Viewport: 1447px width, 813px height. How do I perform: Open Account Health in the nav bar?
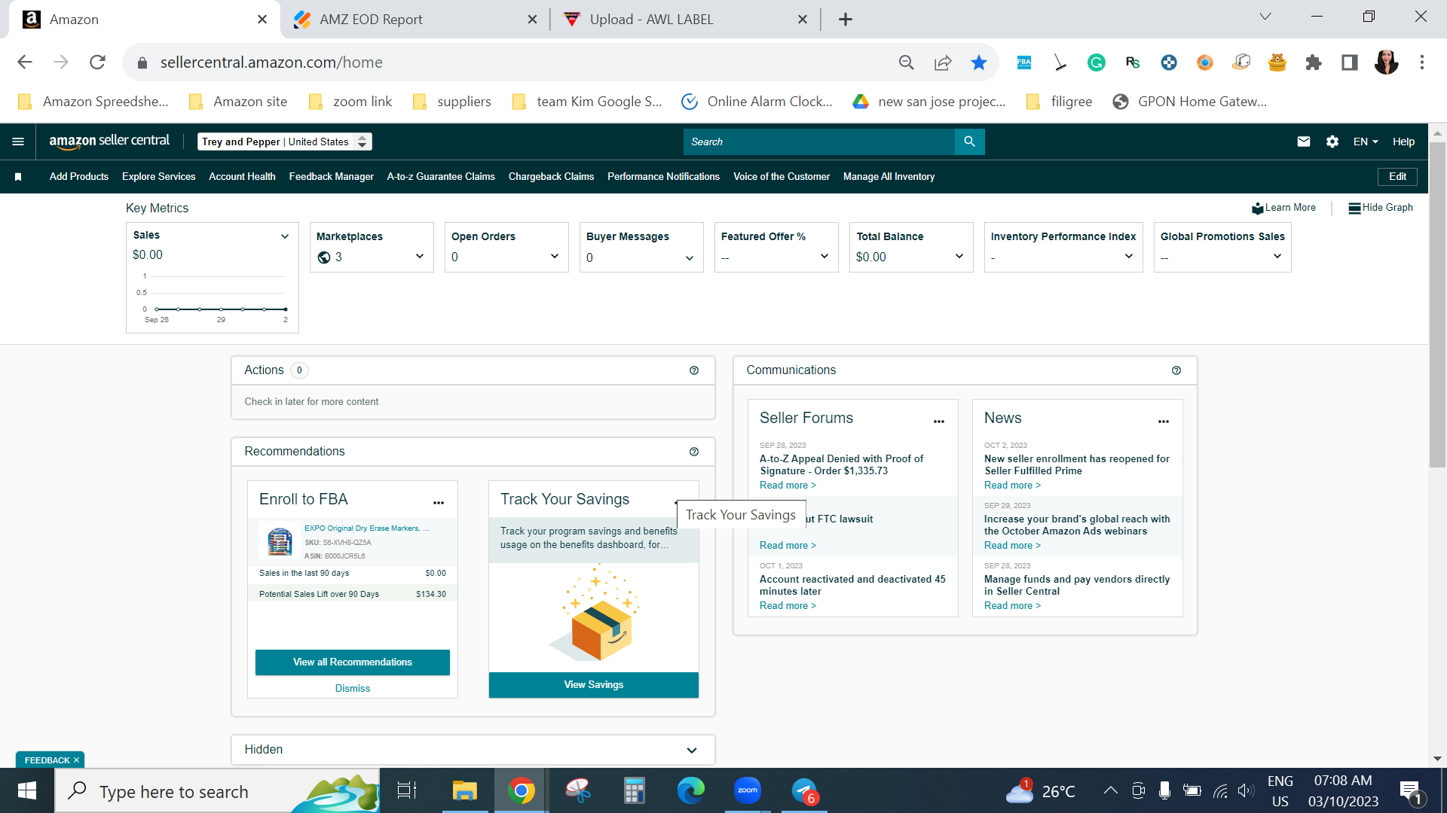(242, 177)
